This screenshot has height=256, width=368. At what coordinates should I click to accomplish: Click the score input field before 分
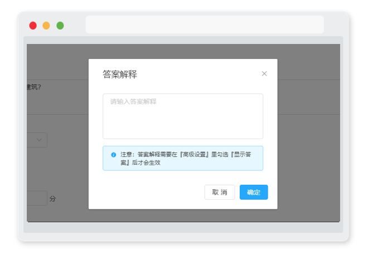(37, 198)
